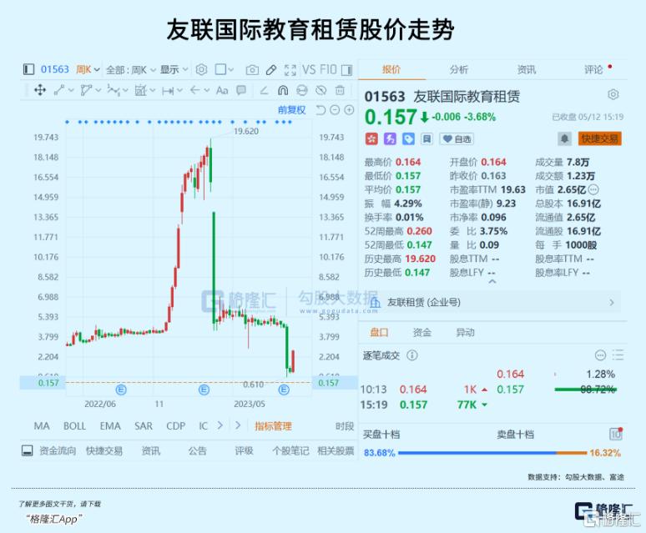Screen dimensions: 646x533
Task: Select the MA indicator
Action: pyautogui.click(x=42, y=426)
